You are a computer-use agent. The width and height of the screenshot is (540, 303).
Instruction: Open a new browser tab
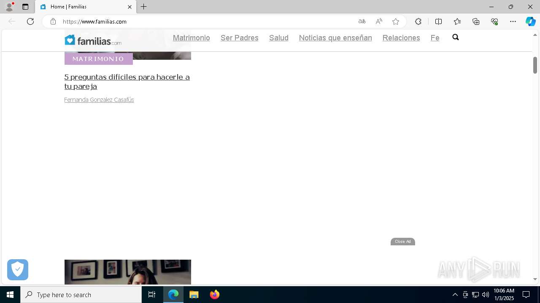[x=144, y=7]
